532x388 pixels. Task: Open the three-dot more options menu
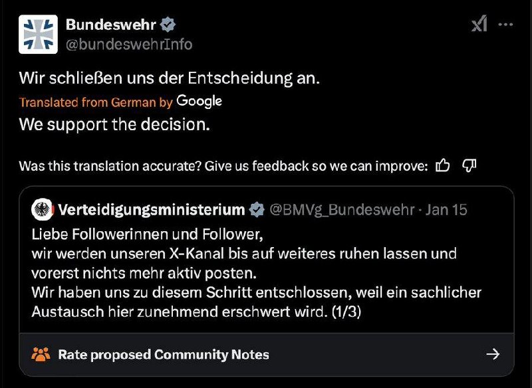[506, 25]
